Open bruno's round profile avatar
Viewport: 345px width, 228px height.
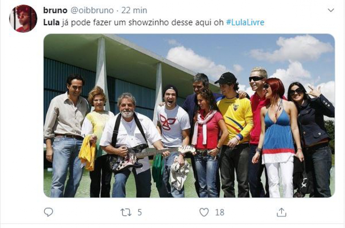tap(23, 18)
